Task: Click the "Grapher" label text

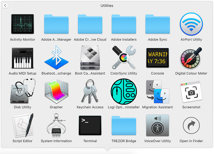Action: click(x=56, y=107)
